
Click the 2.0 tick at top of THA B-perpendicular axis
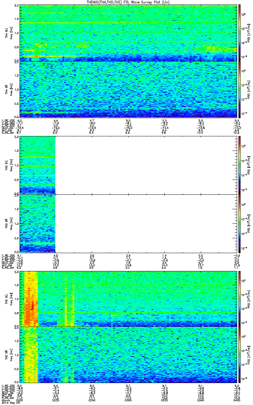[17, 6]
